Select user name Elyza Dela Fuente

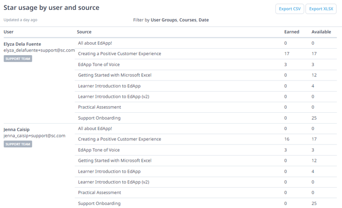(22, 44)
